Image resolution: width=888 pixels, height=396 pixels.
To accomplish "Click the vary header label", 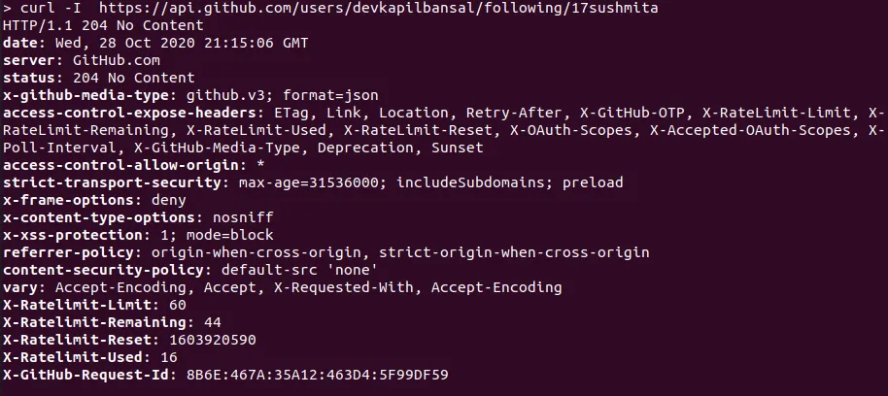I will click(21, 287).
